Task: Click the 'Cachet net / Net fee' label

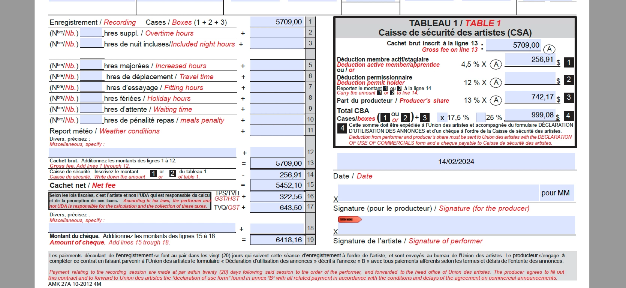Action: [x=82, y=185]
